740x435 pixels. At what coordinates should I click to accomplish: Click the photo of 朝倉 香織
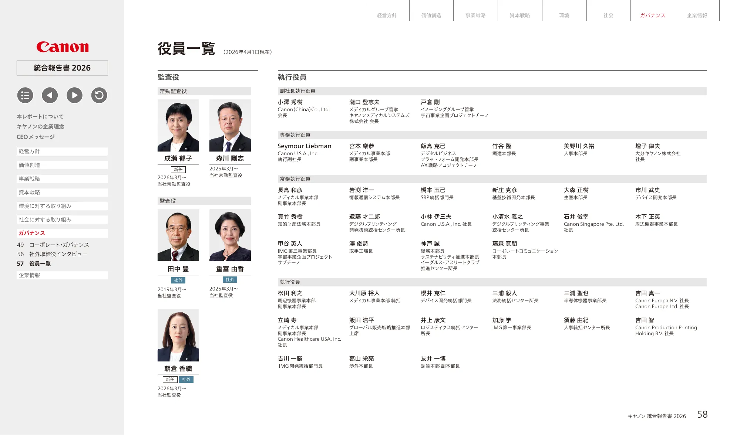pyautogui.click(x=178, y=335)
